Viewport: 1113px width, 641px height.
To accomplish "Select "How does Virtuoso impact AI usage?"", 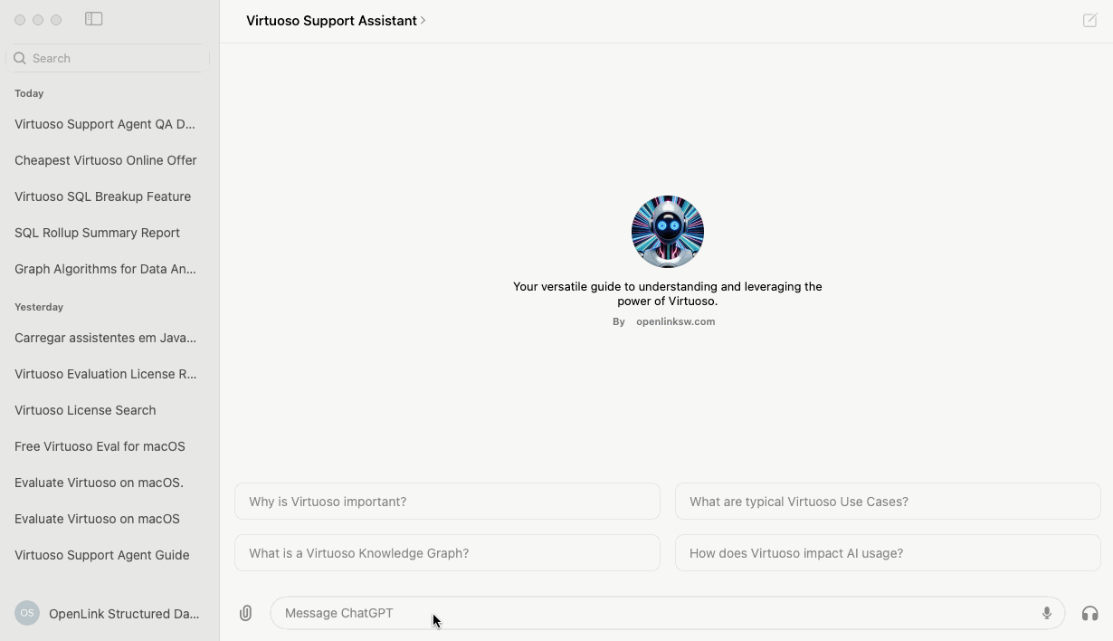I will (x=888, y=553).
